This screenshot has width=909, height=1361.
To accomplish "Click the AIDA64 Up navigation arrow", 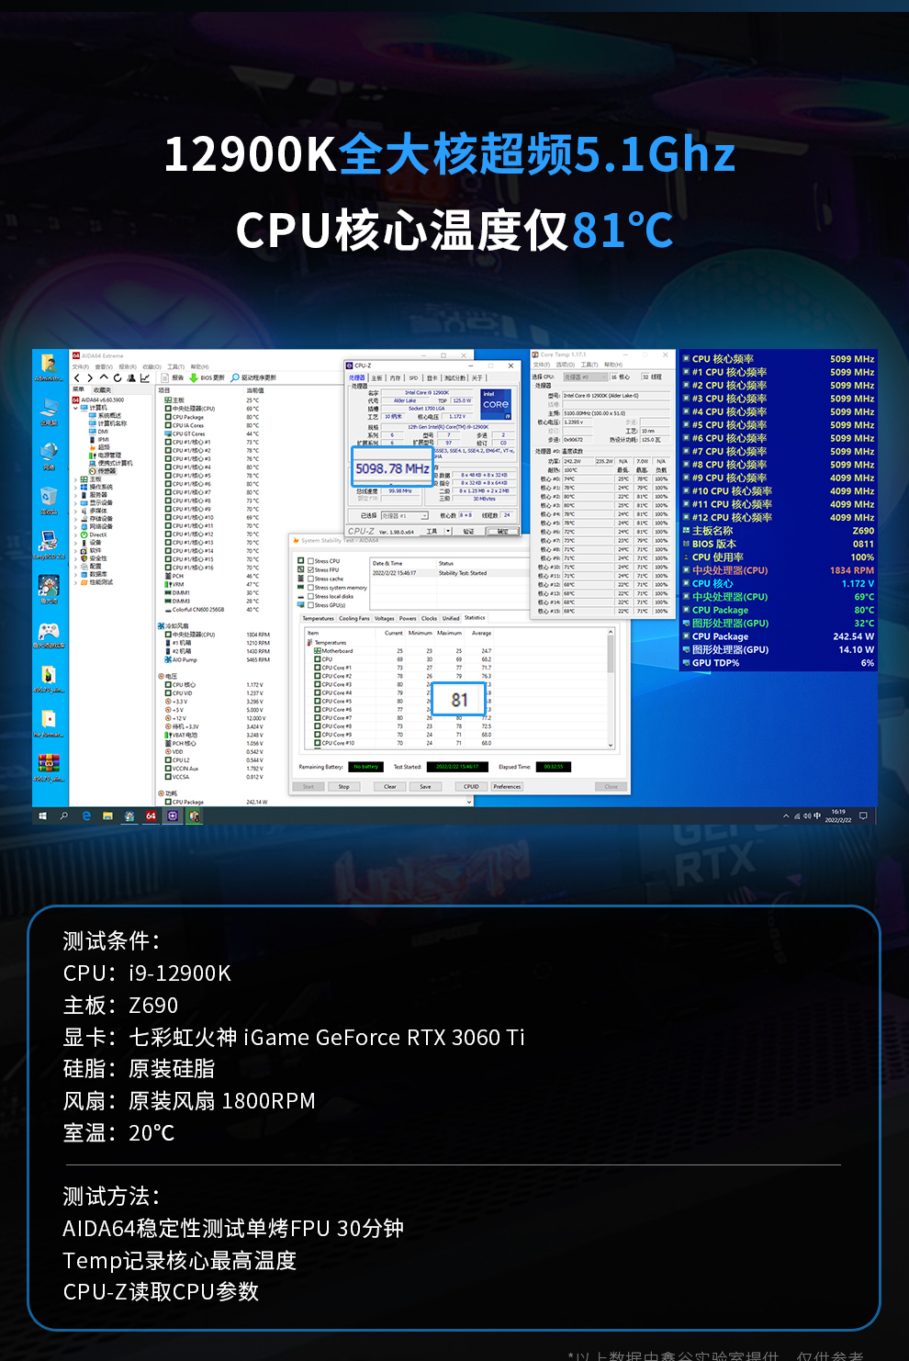I will coord(104,377).
